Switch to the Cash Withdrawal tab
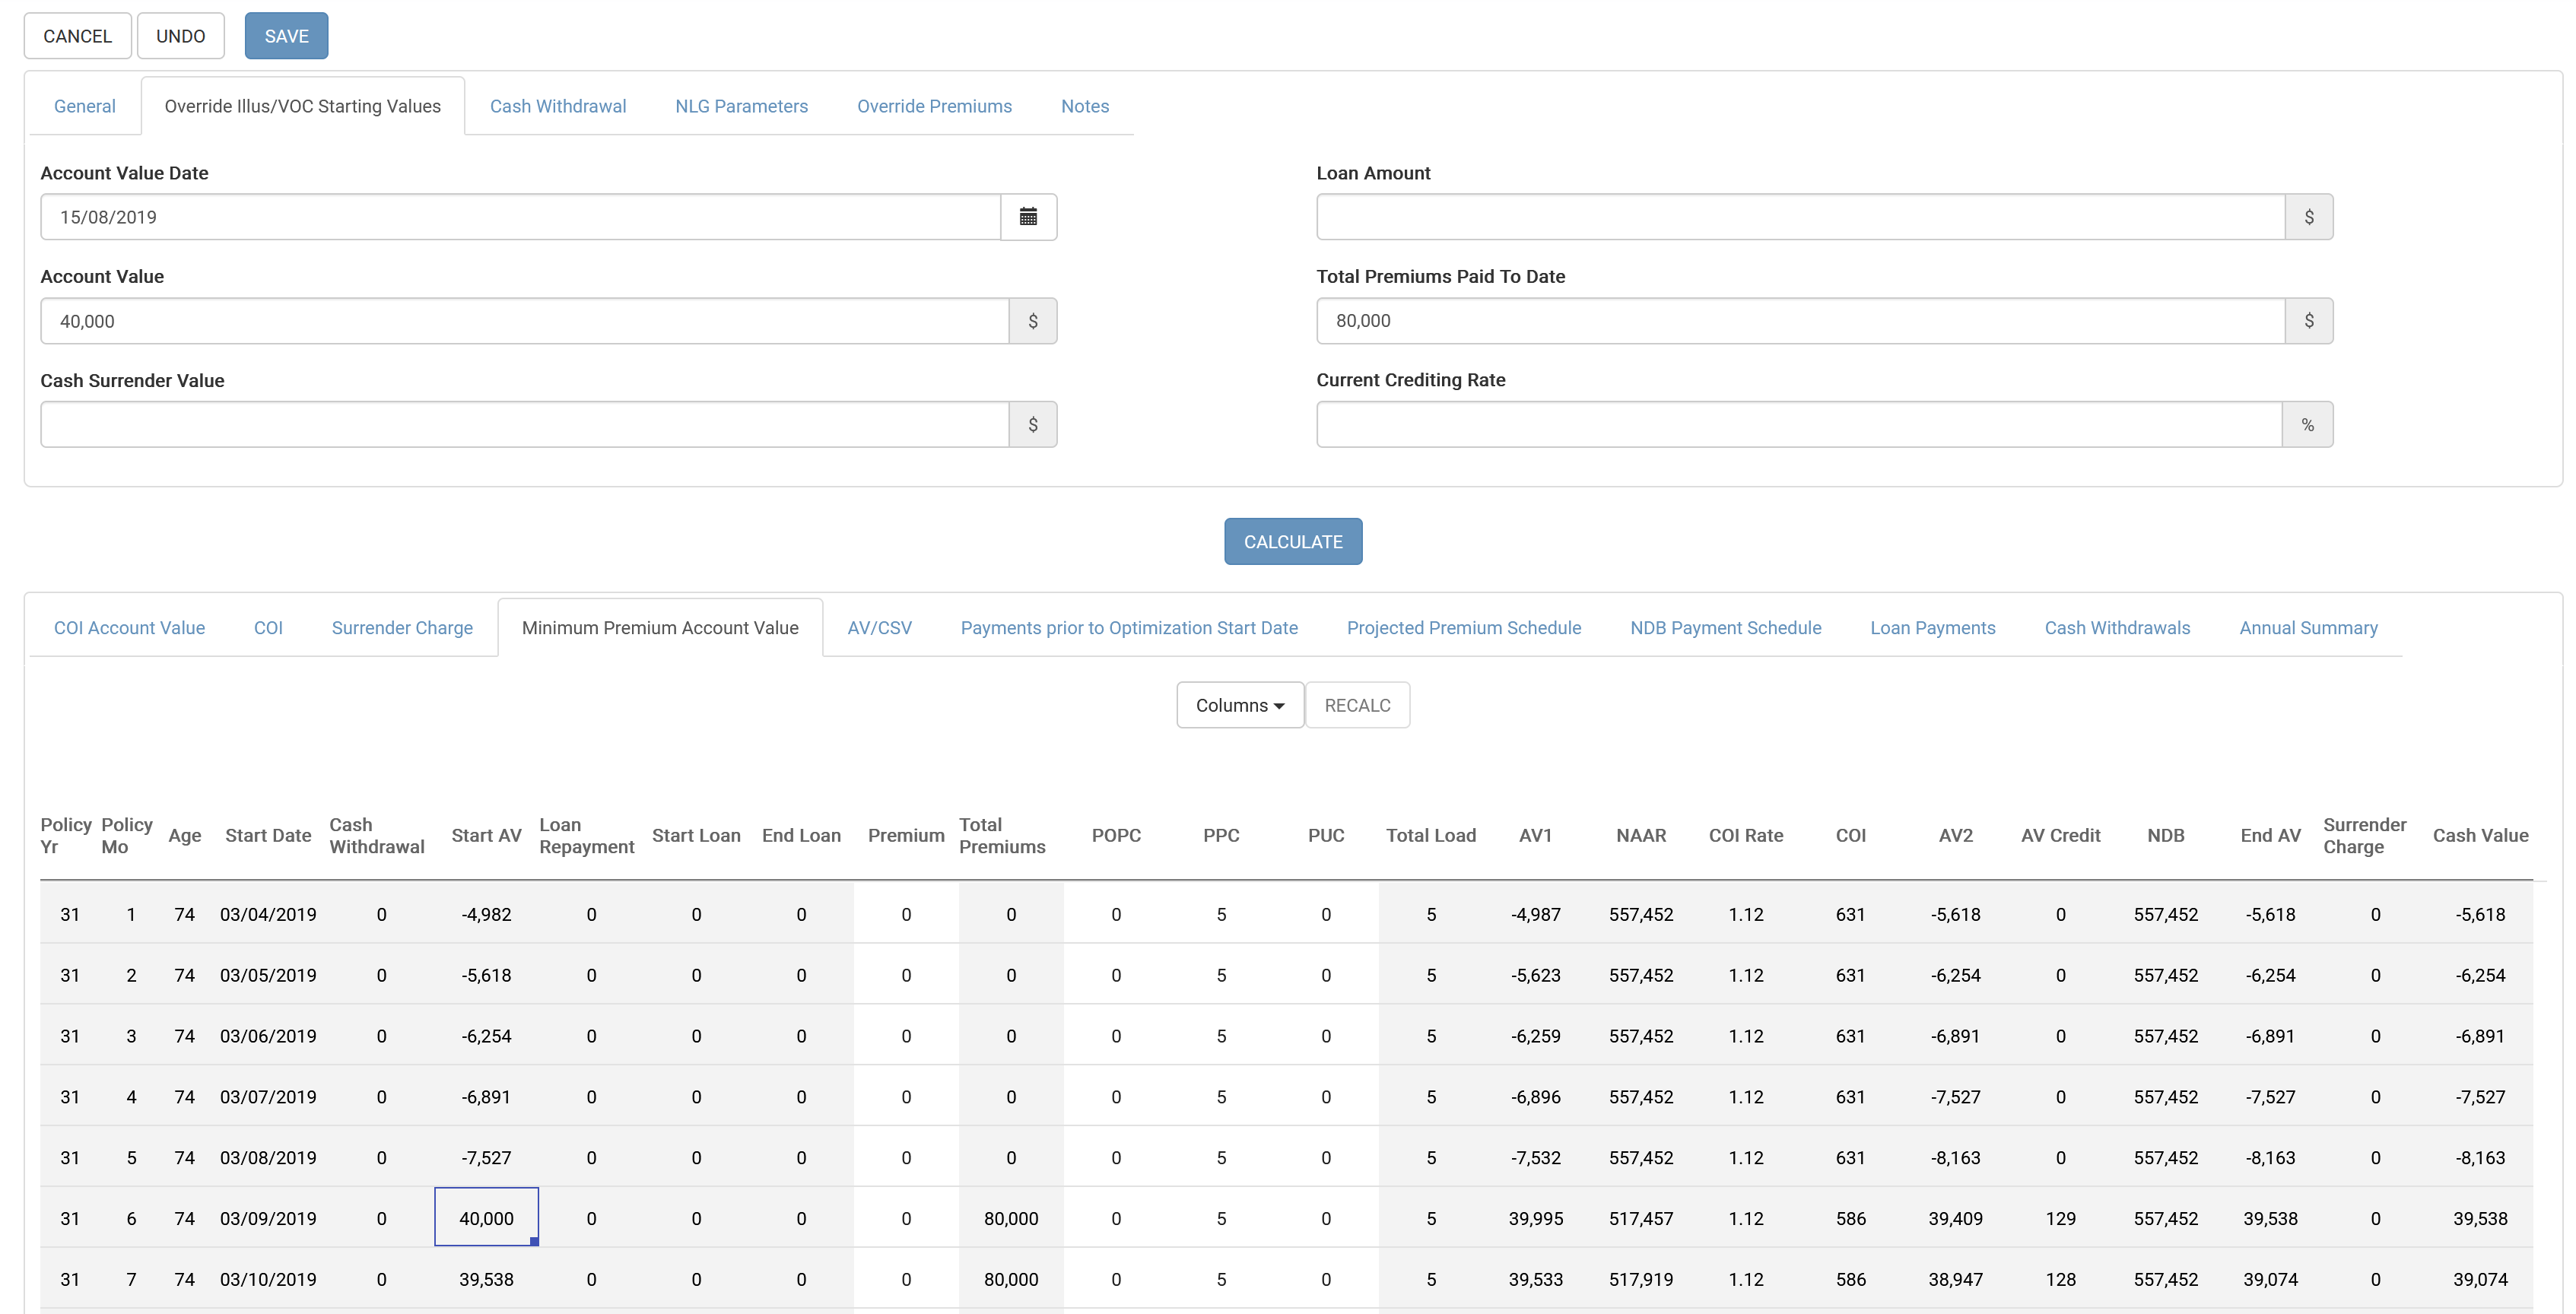This screenshot has height=1314, width=2576. point(557,106)
